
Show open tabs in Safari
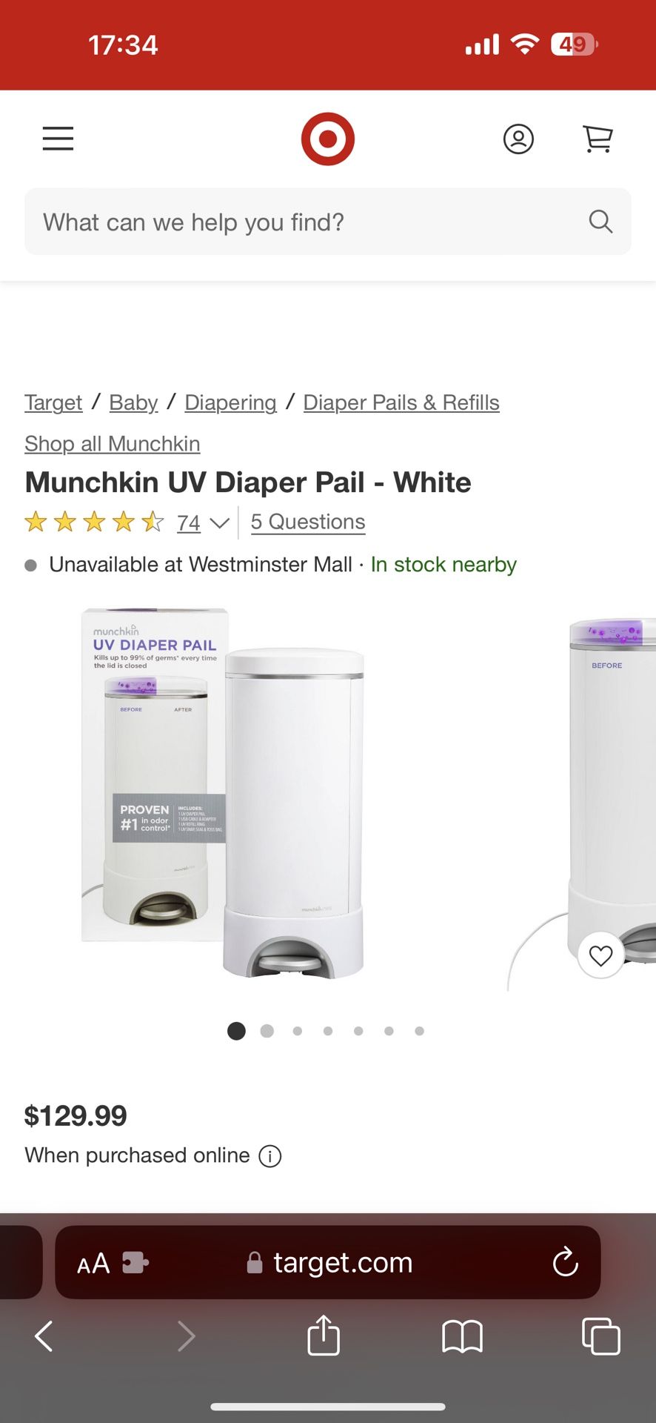(x=601, y=1336)
